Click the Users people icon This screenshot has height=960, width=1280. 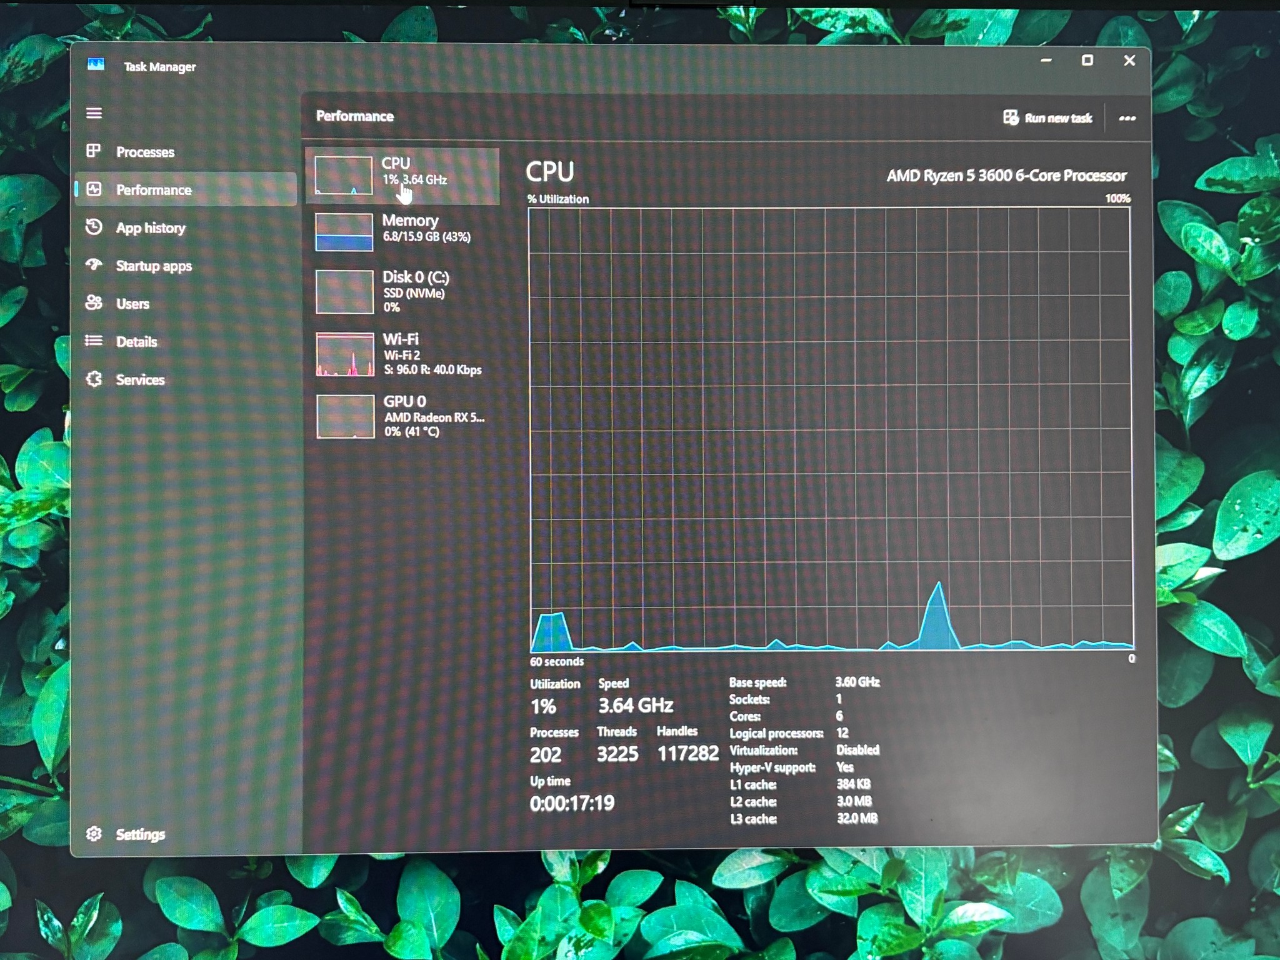(x=94, y=302)
